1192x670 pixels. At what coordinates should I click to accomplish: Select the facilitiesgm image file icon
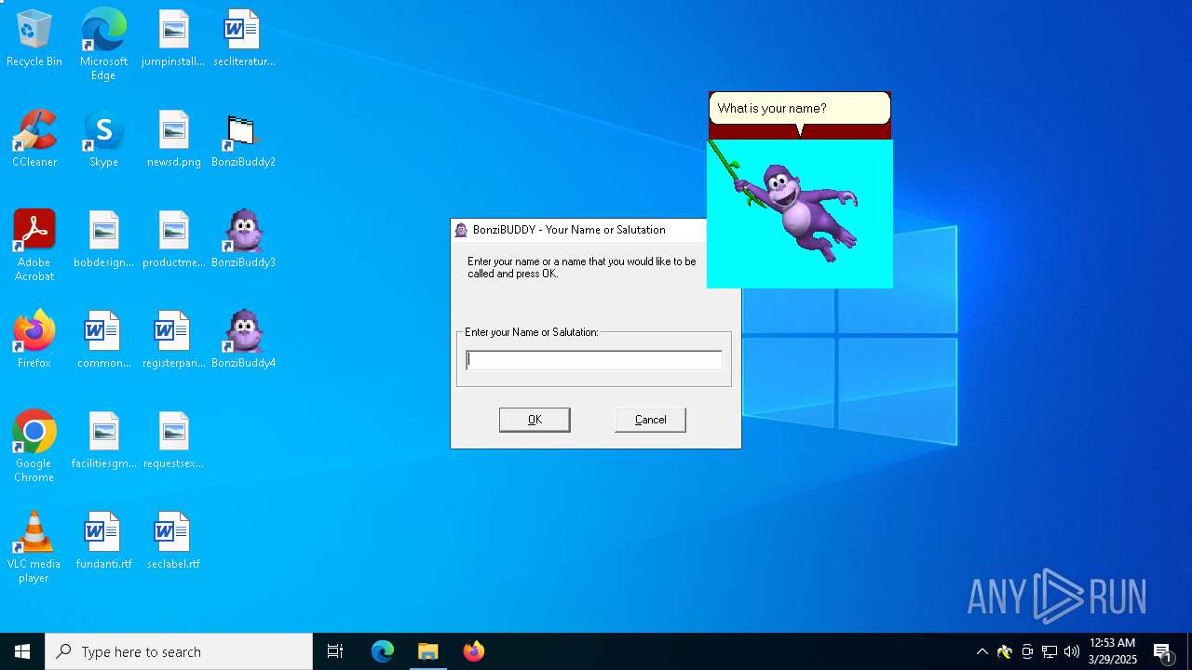click(x=103, y=440)
